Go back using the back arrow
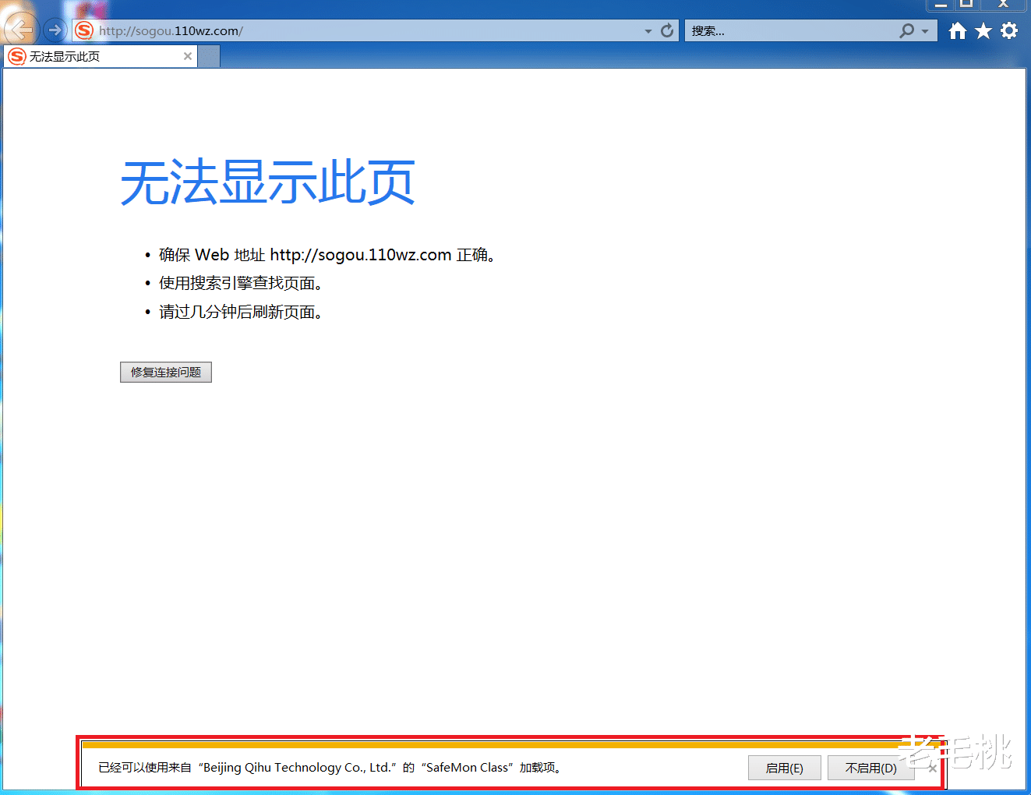The image size is (1031, 795). [x=21, y=30]
